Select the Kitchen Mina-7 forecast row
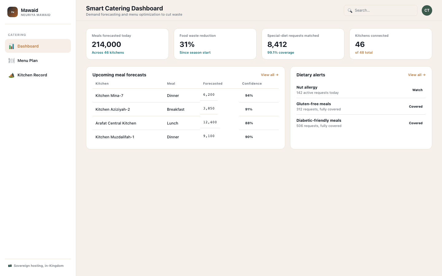442x276 pixels. [x=185, y=95]
